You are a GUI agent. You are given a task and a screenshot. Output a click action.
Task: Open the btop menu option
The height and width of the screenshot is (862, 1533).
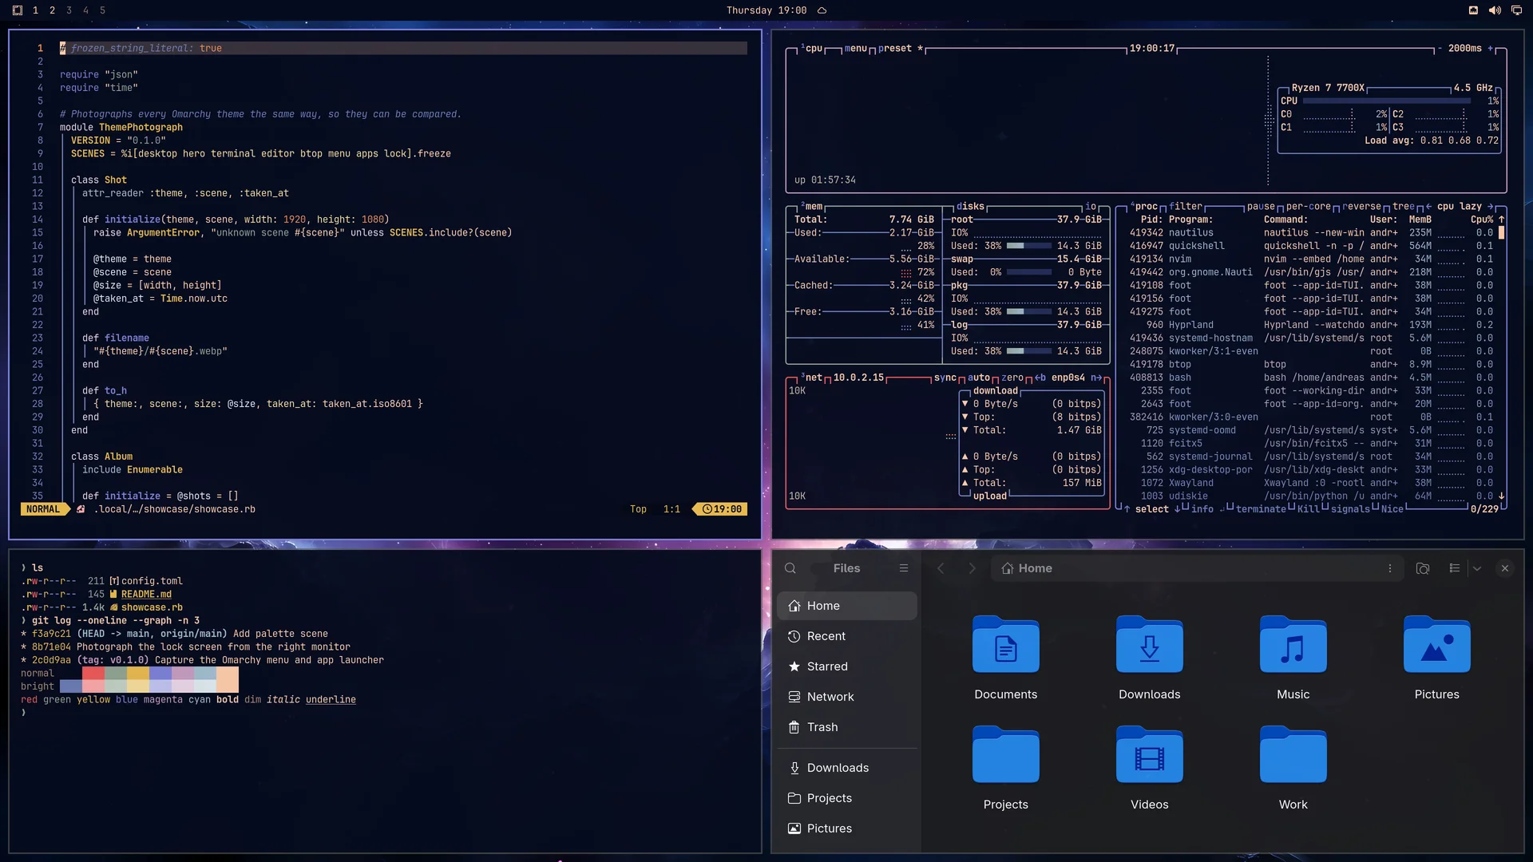(x=855, y=49)
